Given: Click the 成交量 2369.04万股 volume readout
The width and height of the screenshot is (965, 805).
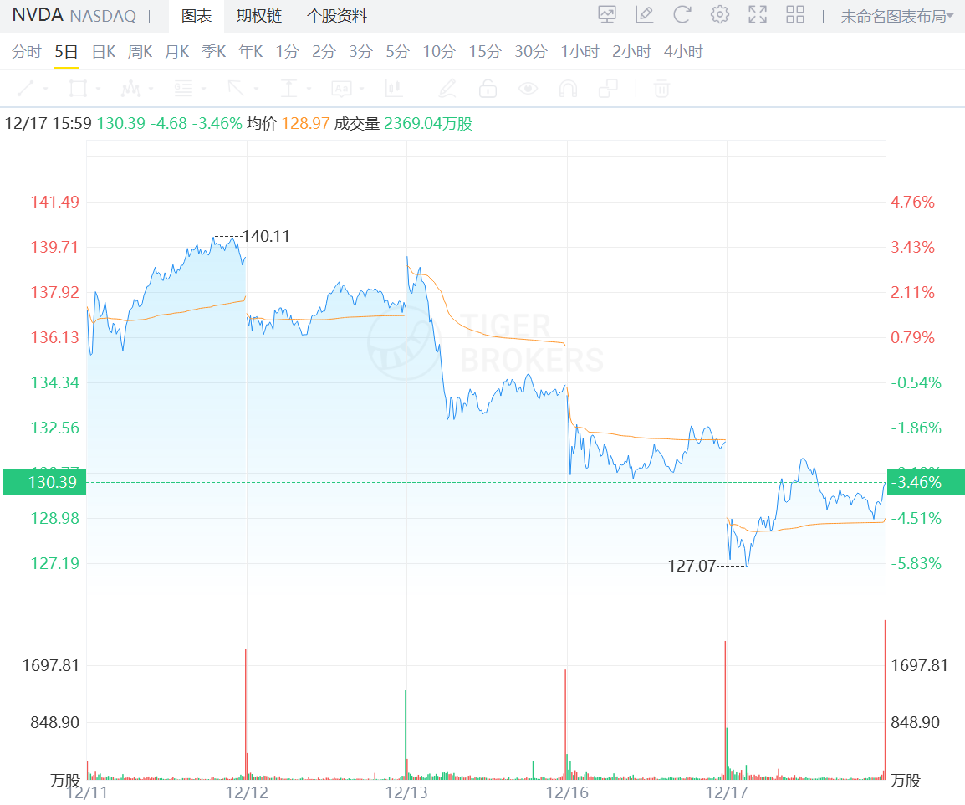Looking at the screenshot, I should tap(404, 123).
